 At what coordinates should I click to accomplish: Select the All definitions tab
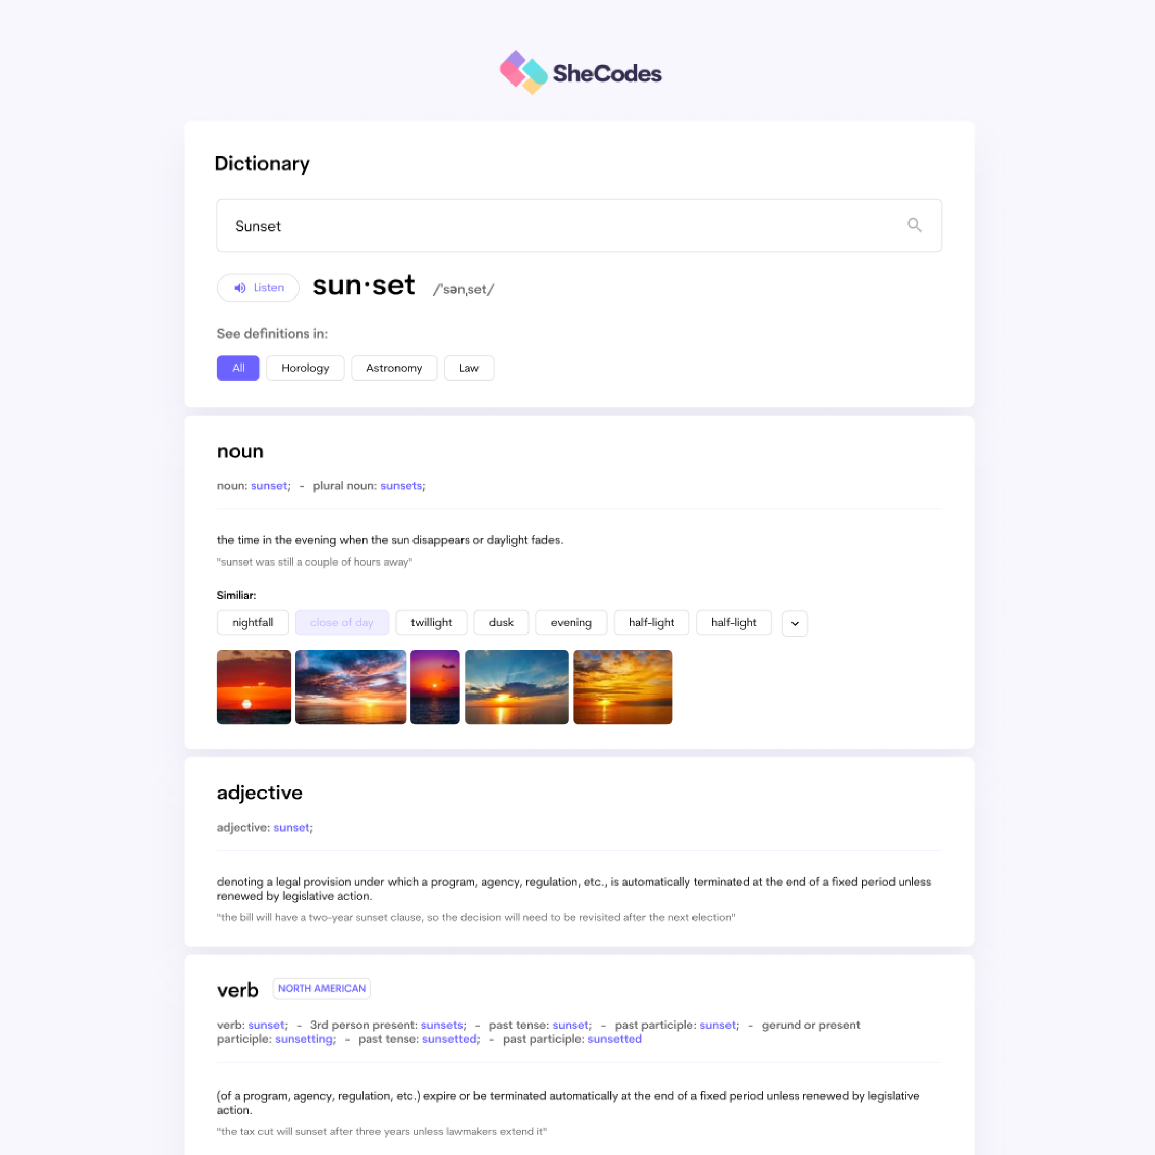click(236, 368)
